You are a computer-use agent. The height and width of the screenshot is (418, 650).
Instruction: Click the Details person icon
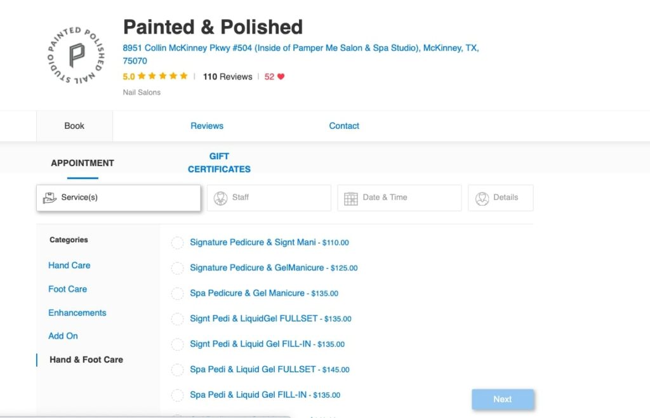point(482,199)
